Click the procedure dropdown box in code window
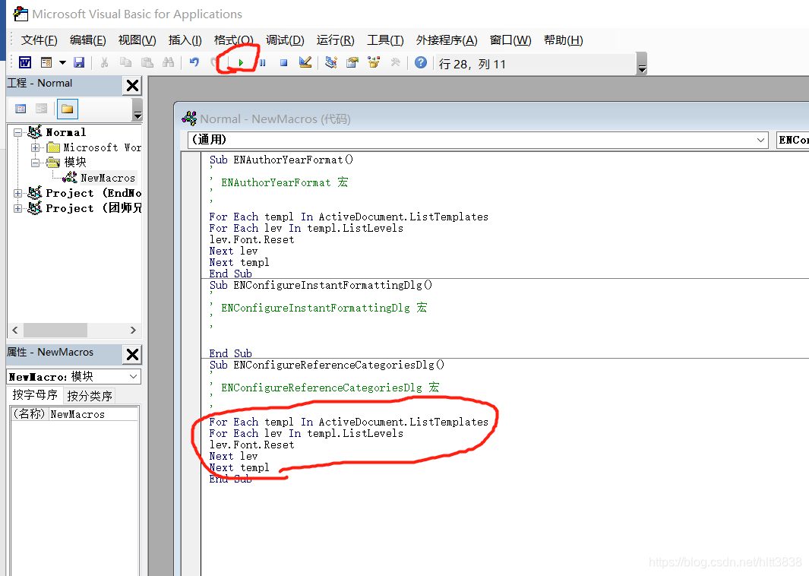Image resolution: width=809 pixels, height=576 pixels. pyautogui.click(x=792, y=140)
